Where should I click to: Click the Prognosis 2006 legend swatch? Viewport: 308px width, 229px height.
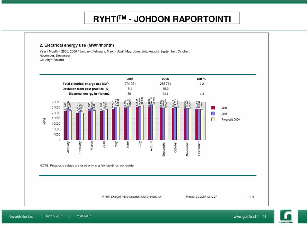[213, 119]
